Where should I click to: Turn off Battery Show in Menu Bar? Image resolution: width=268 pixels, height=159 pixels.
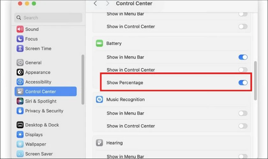click(x=243, y=57)
